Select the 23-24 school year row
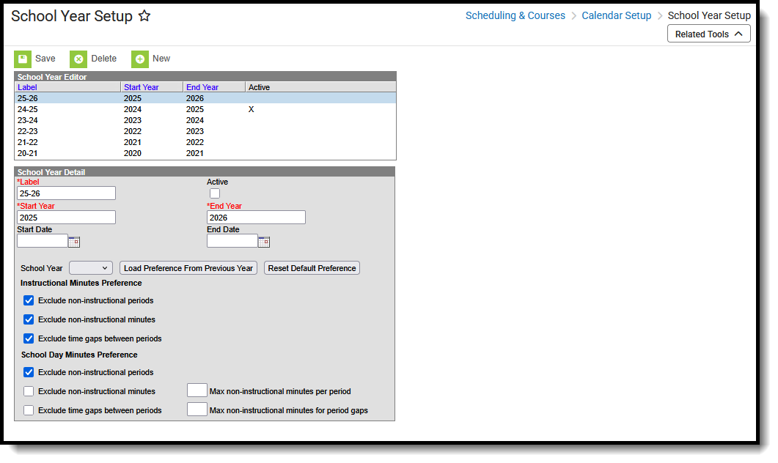This screenshot has width=778, height=463. tap(205, 120)
